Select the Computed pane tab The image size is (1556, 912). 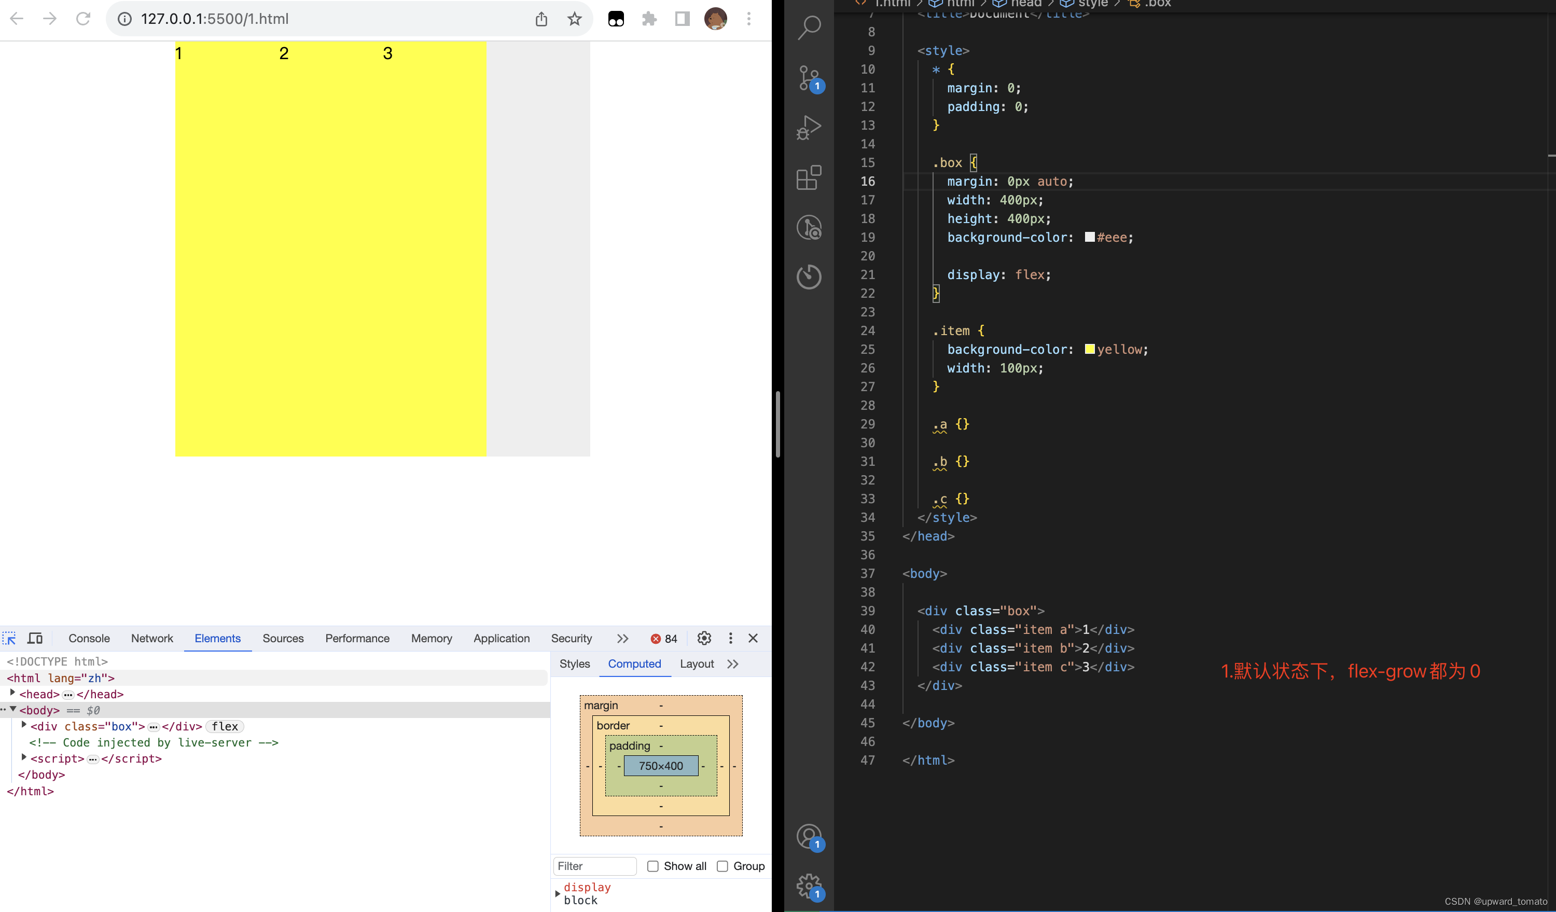[634, 664]
